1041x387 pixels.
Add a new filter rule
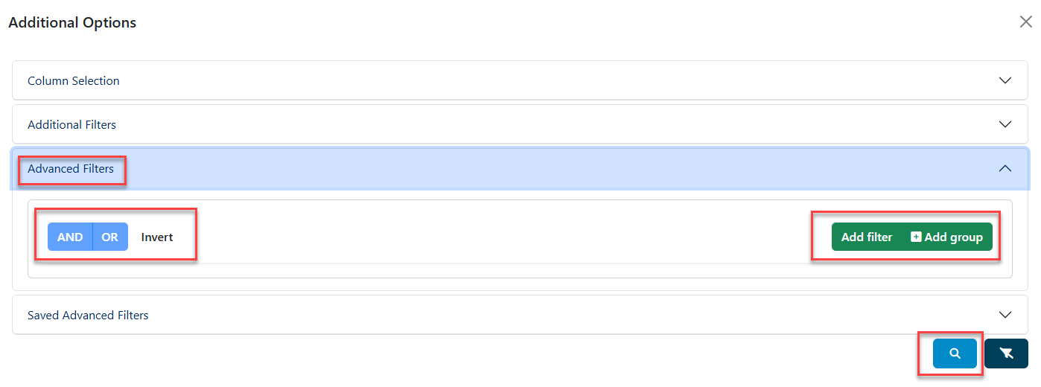(867, 237)
